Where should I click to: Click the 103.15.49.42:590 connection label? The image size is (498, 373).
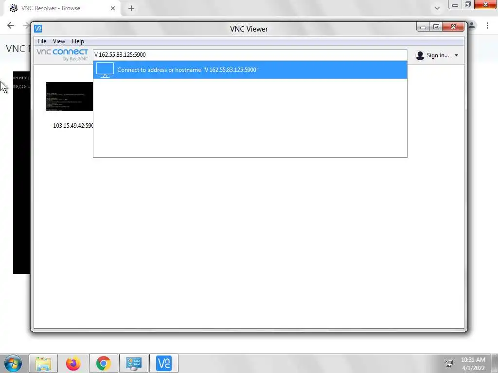point(73,126)
